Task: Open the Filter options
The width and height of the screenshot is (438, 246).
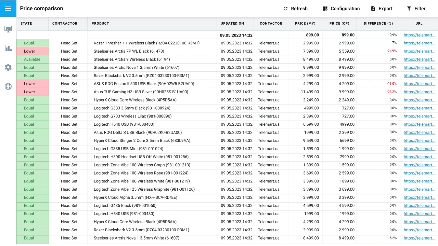Action: [x=416, y=9]
